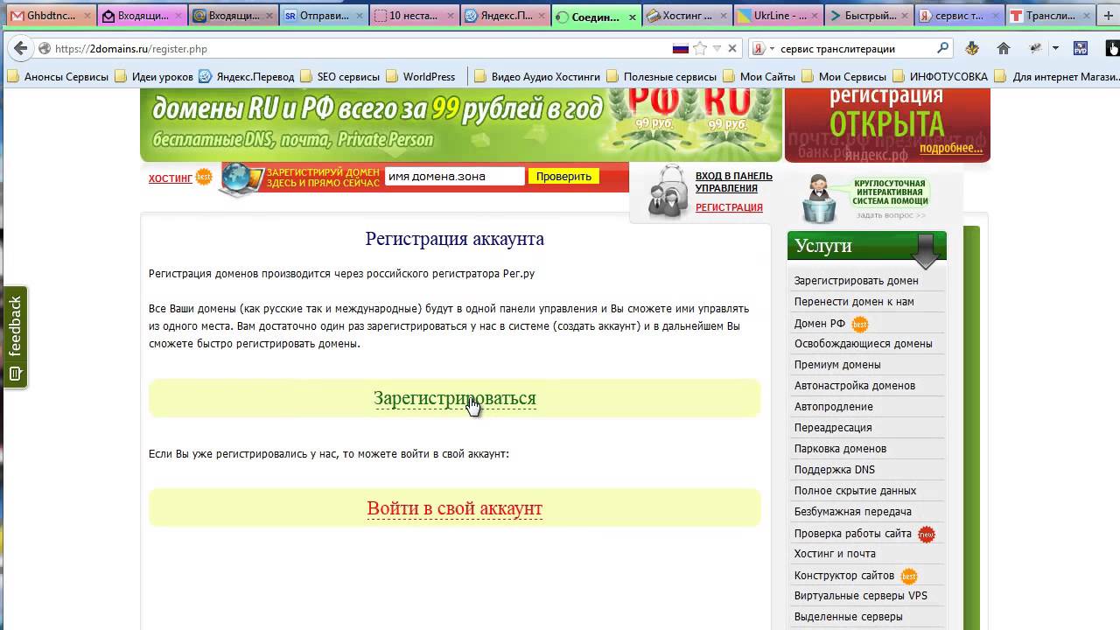1120x630 pixels.
Task: Open the round-the-clock help system icon
Action: tap(821, 198)
